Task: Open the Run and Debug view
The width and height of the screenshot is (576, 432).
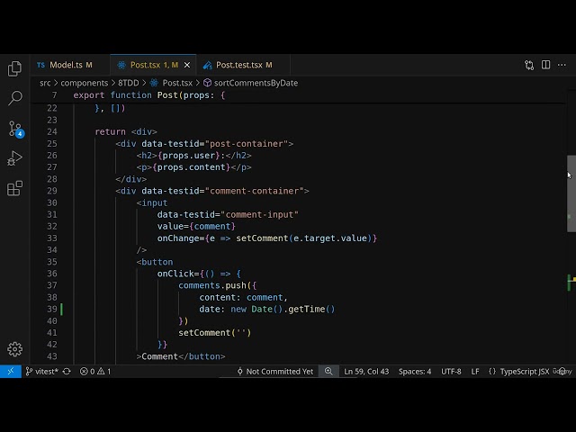Action: [14, 158]
